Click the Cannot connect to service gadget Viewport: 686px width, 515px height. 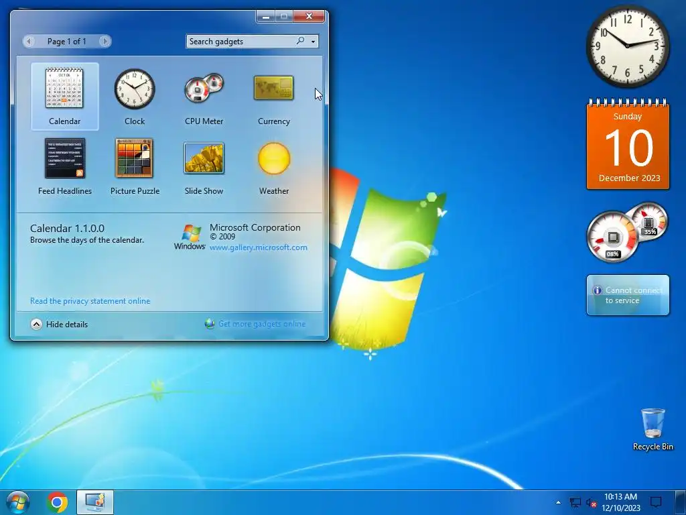click(628, 295)
